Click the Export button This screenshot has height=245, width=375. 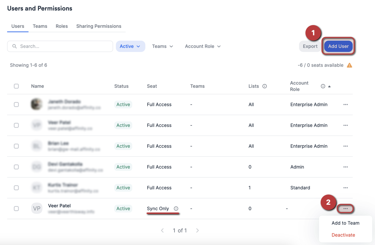[310, 46]
